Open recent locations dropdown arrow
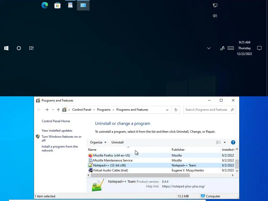Viewport: 268px width, 201px height. pyautogui.click(x=53, y=110)
